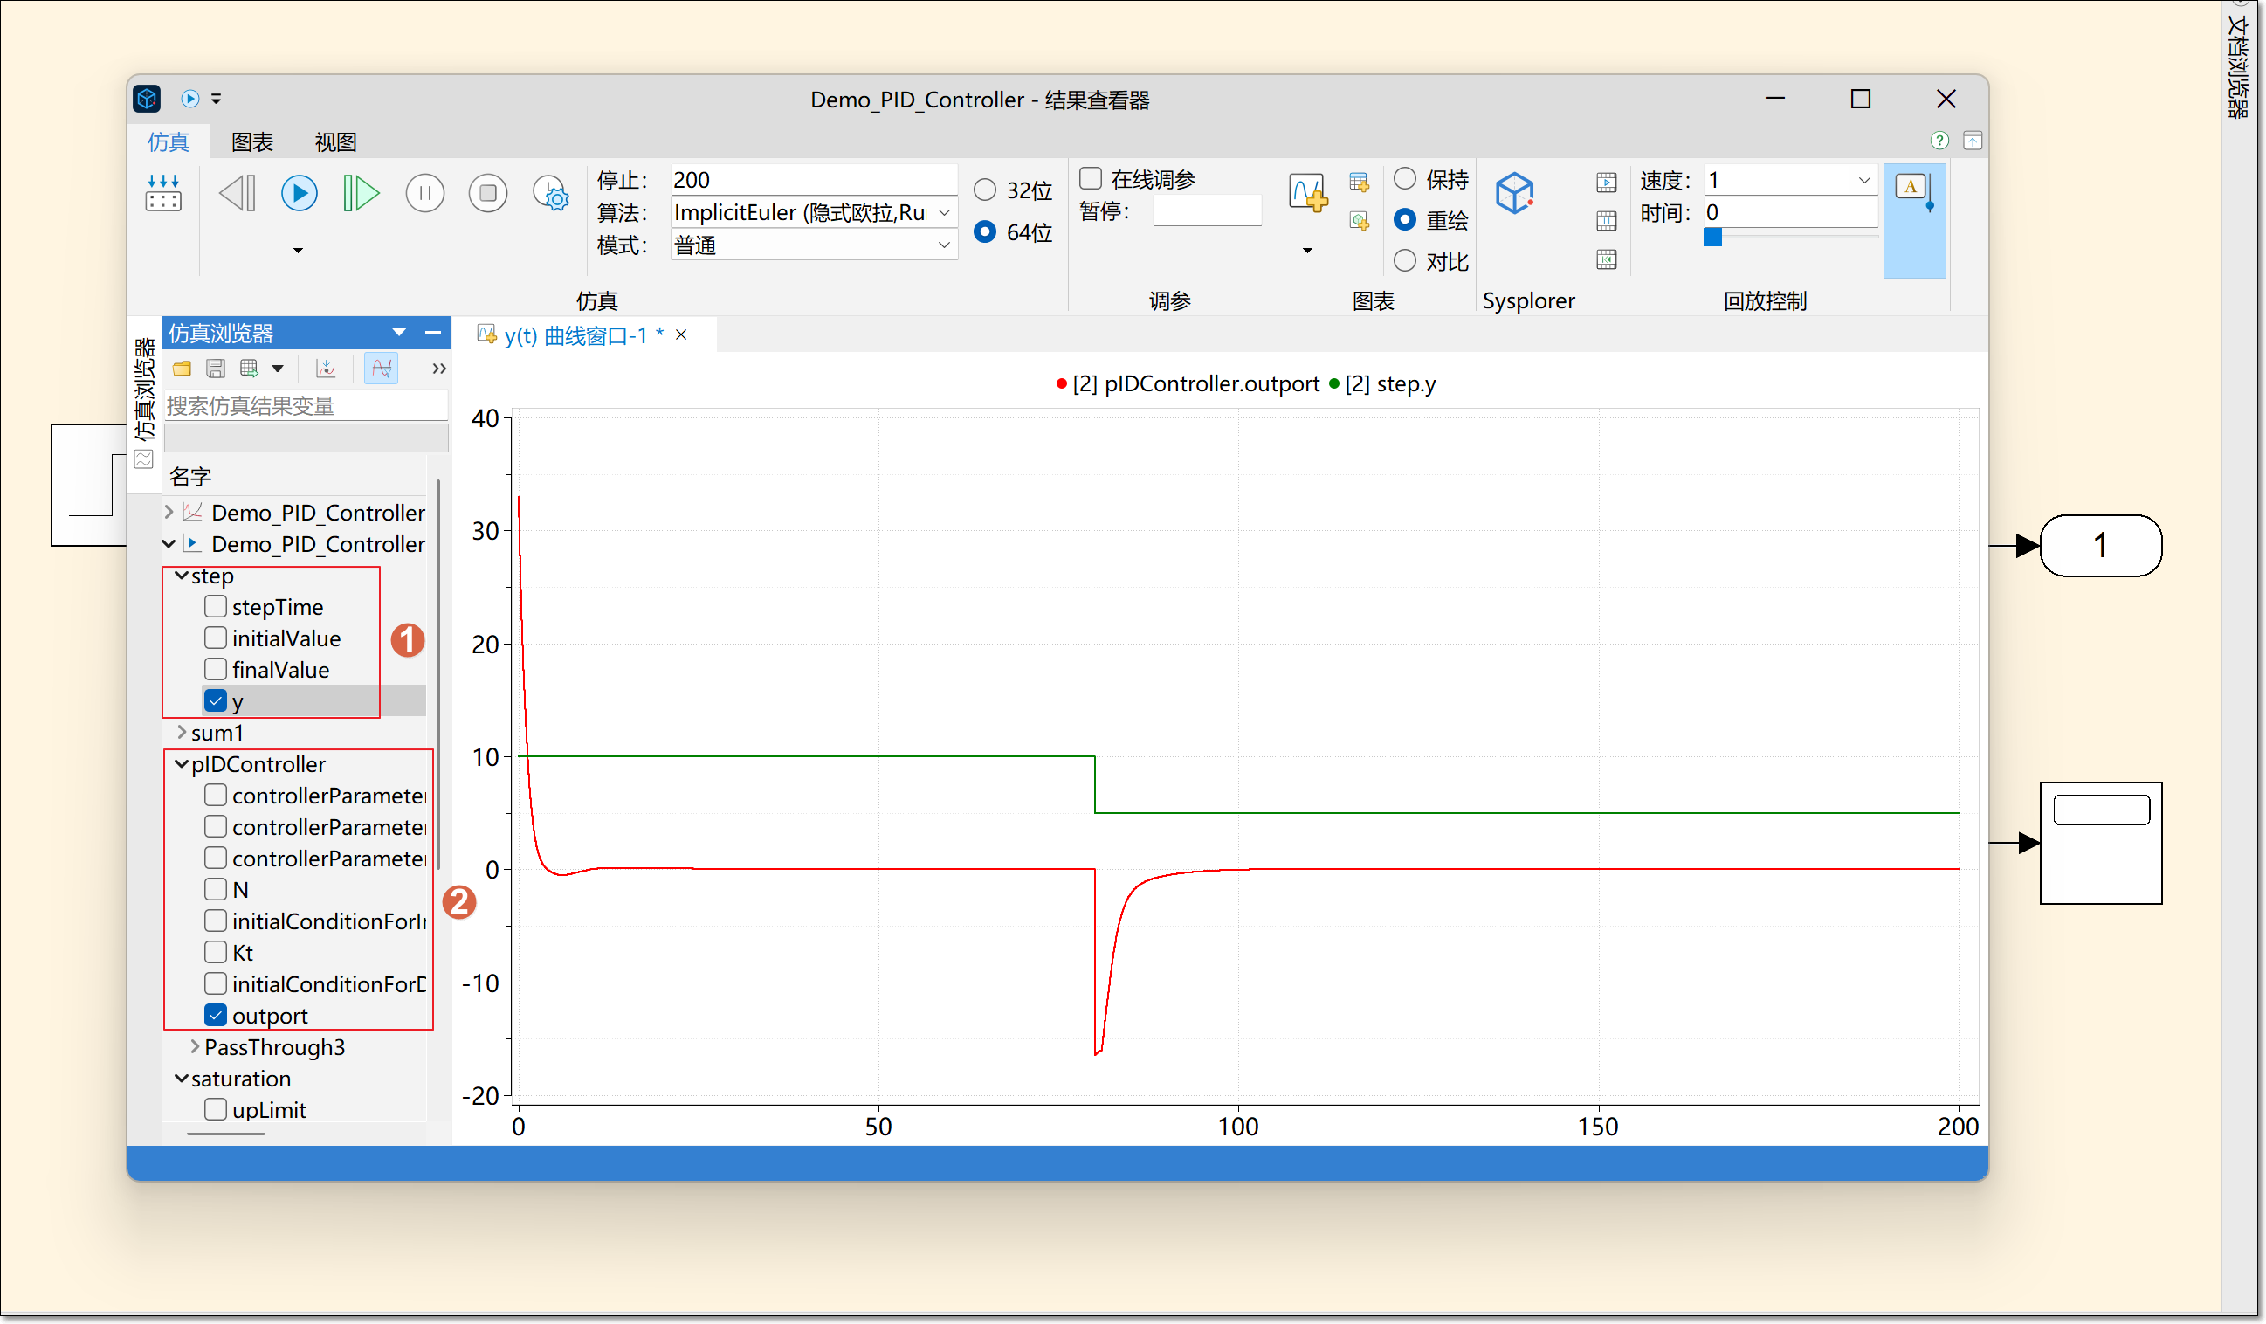The image size is (2266, 1324).
Task: Open the 算法 ImplicitEuler dropdown
Action: pyautogui.click(x=944, y=213)
